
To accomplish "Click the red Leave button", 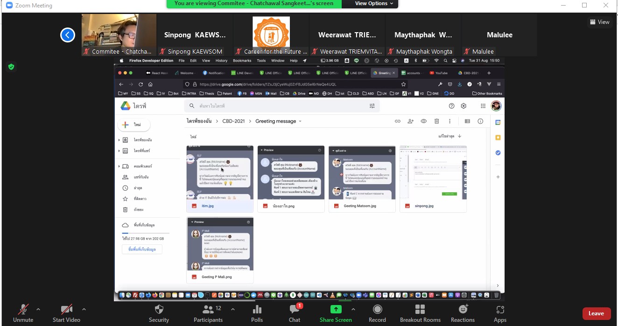I will (x=596, y=313).
